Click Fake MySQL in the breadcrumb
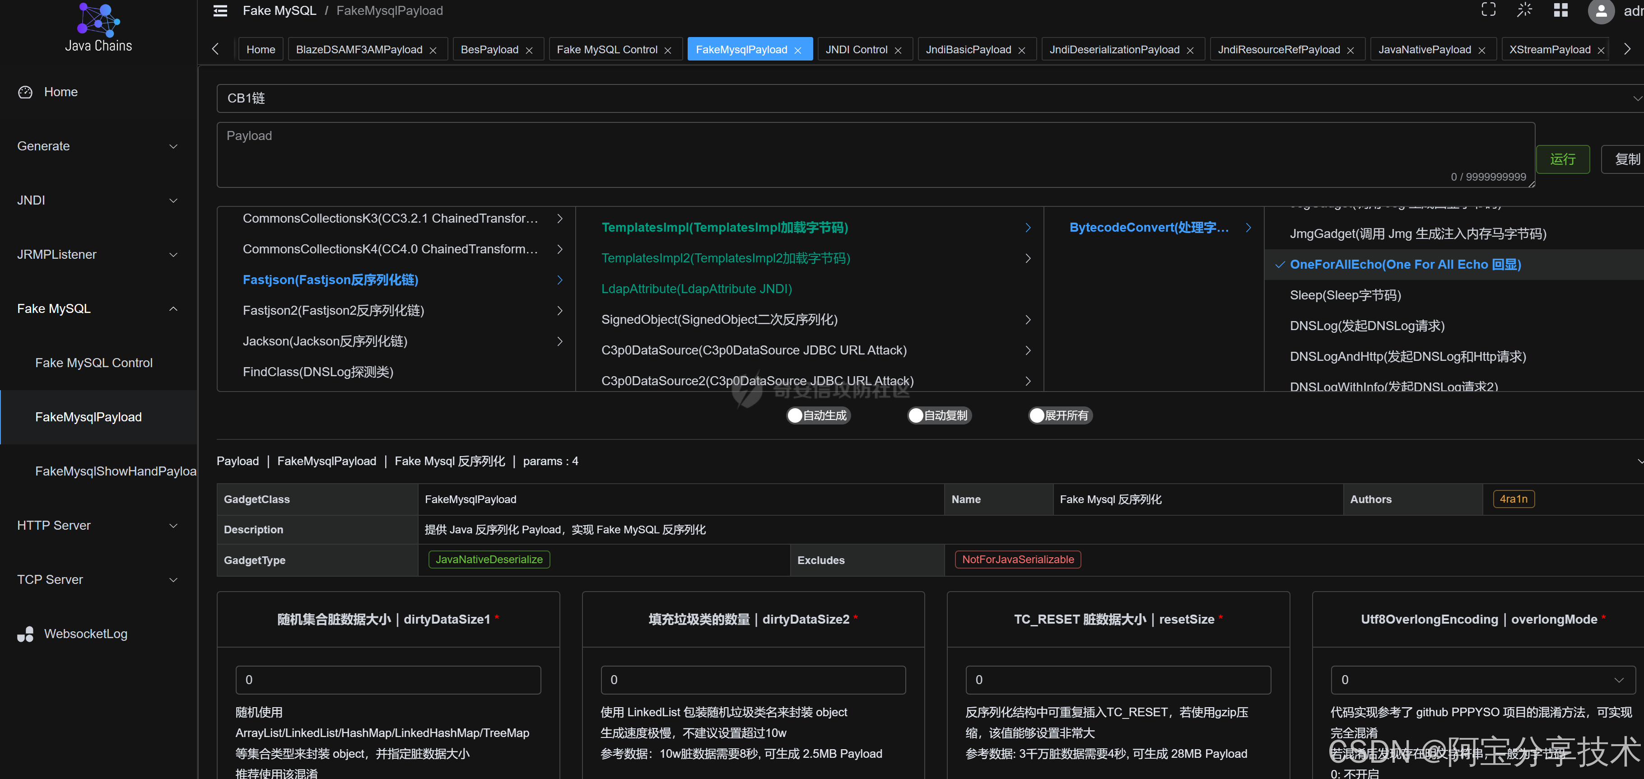1644x779 pixels. (x=279, y=11)
